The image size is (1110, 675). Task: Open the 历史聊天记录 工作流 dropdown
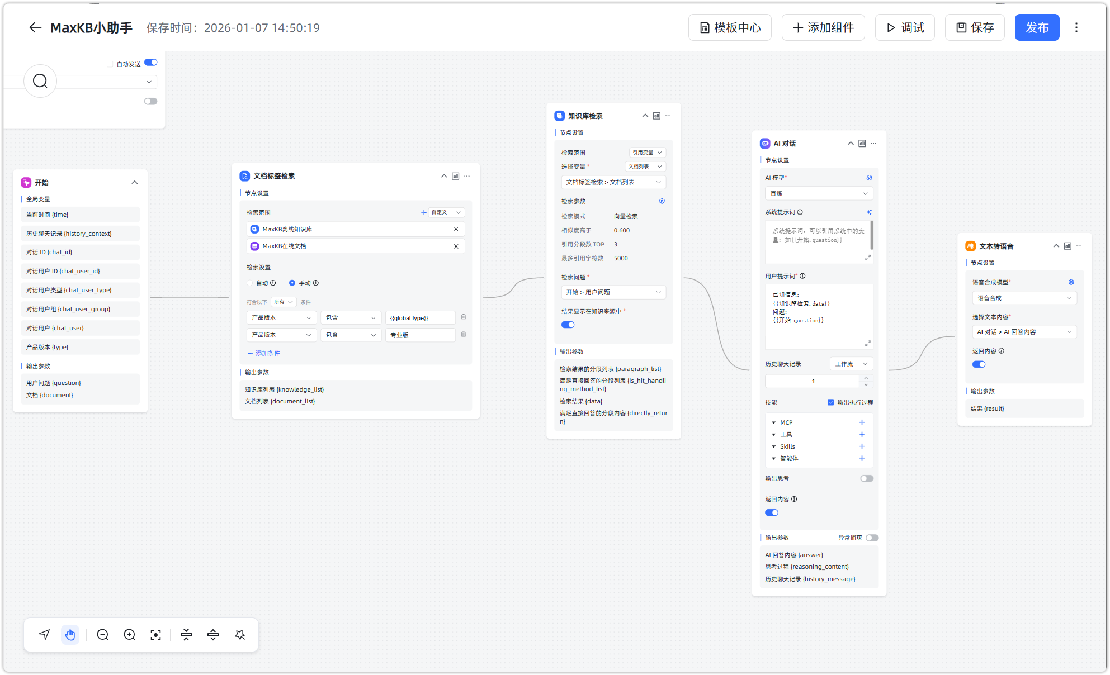(x=851, y=364)
